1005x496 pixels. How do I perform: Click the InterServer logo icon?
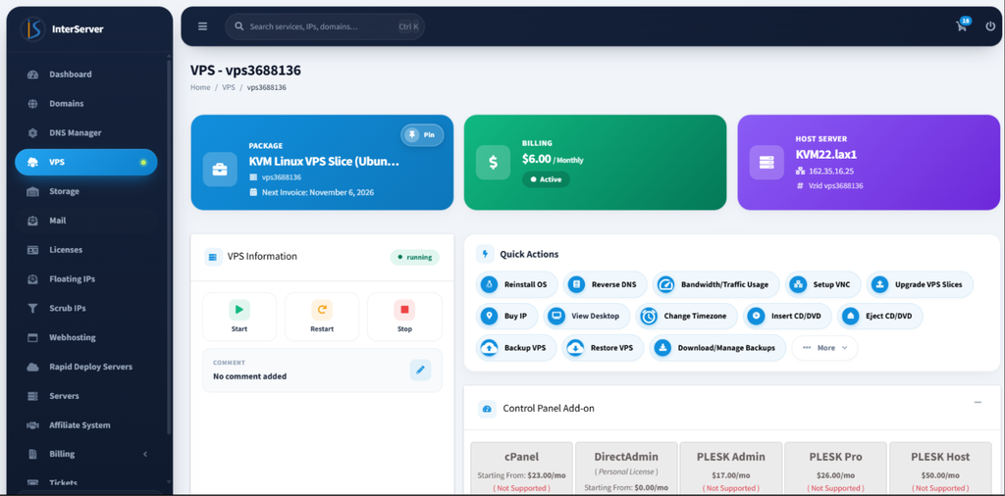32,28
